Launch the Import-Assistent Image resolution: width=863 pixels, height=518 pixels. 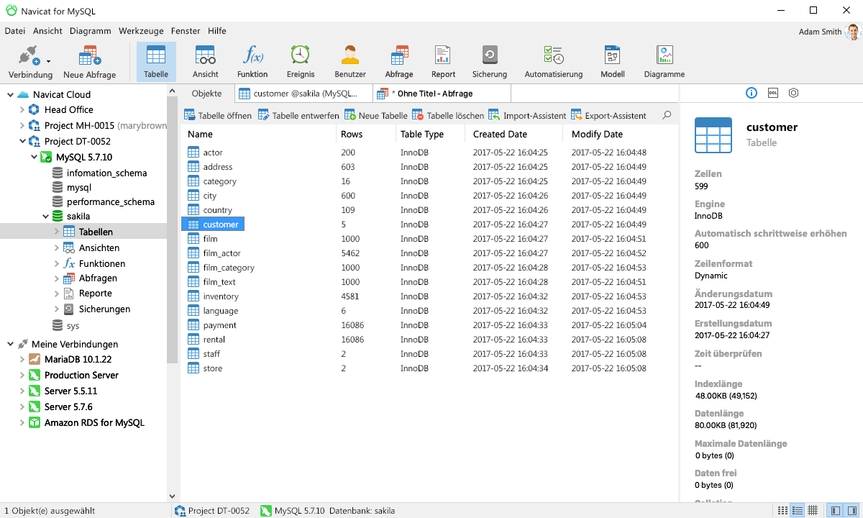click(x=527, y=115)
